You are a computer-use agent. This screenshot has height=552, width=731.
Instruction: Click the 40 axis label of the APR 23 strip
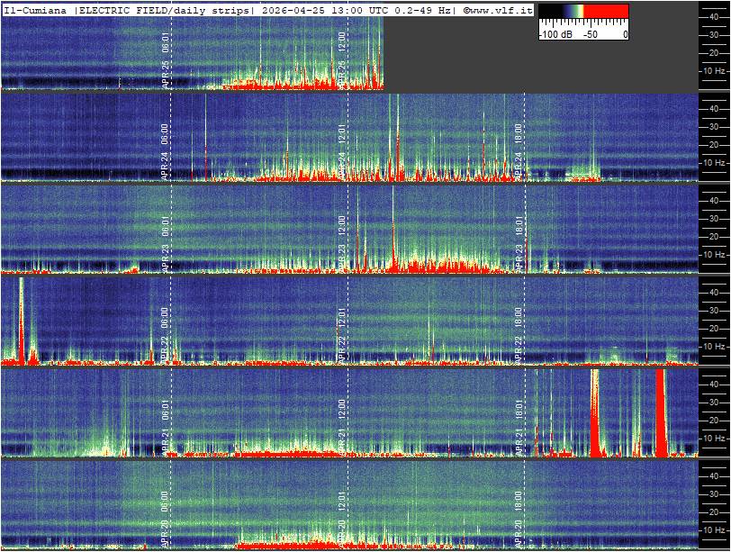[x=710, y=200]
